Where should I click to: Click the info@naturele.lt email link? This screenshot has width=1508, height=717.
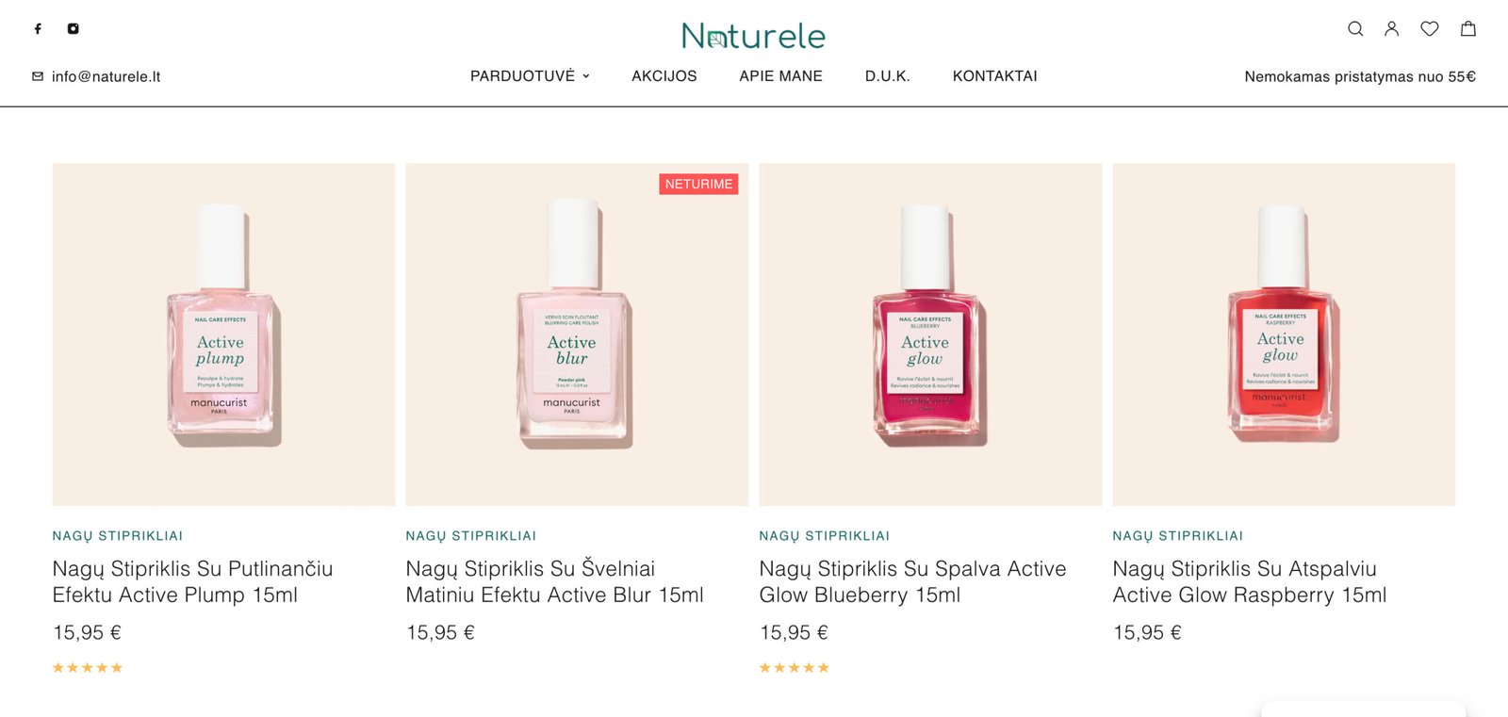coord(106,76)
